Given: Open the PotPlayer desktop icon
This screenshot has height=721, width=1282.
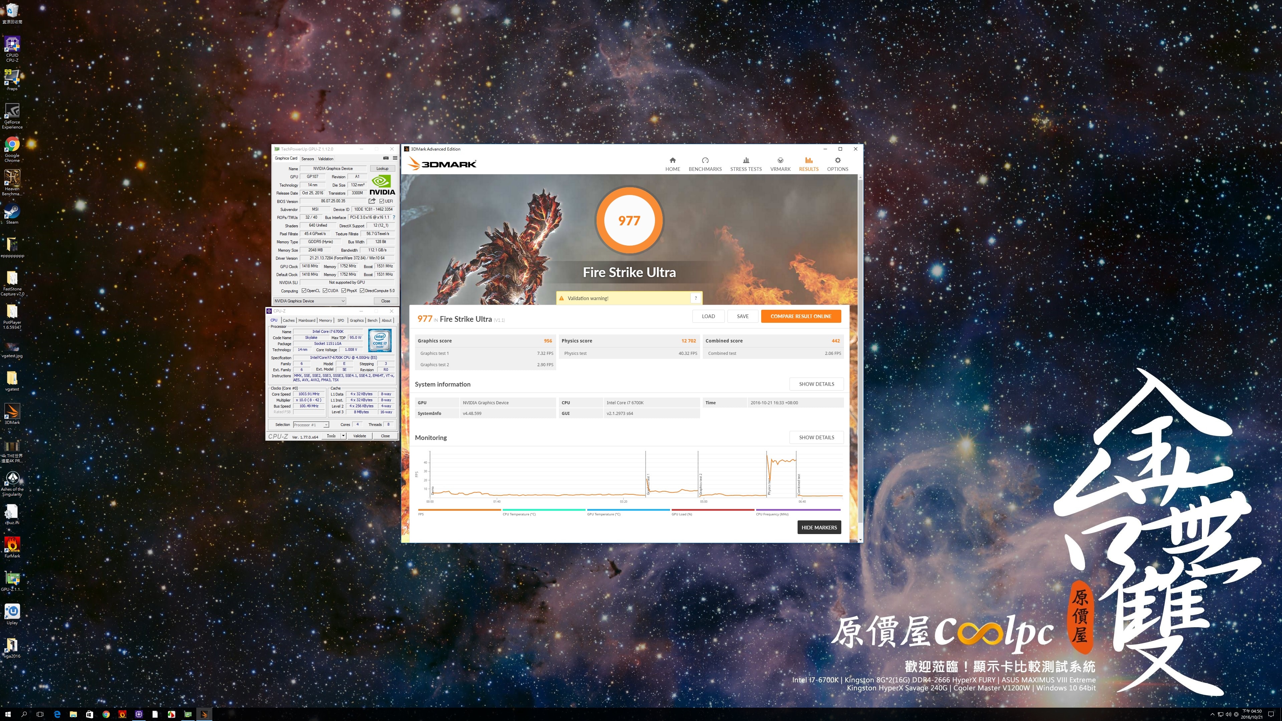Looking at the screenshot, I should (x=12, y=316).
